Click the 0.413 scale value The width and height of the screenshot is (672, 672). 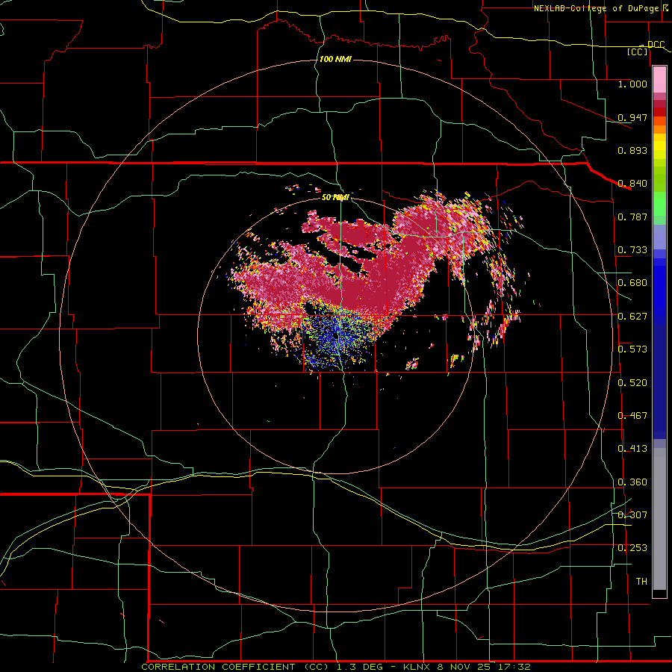click(632, 449)
